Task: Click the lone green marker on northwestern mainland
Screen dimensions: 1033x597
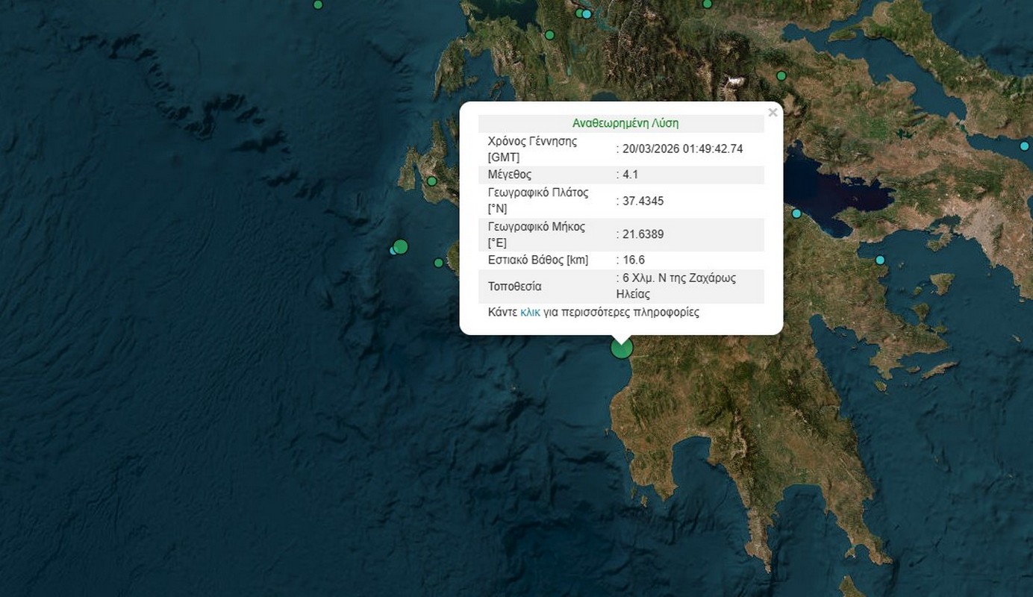Action: click(x=550, y=34)
